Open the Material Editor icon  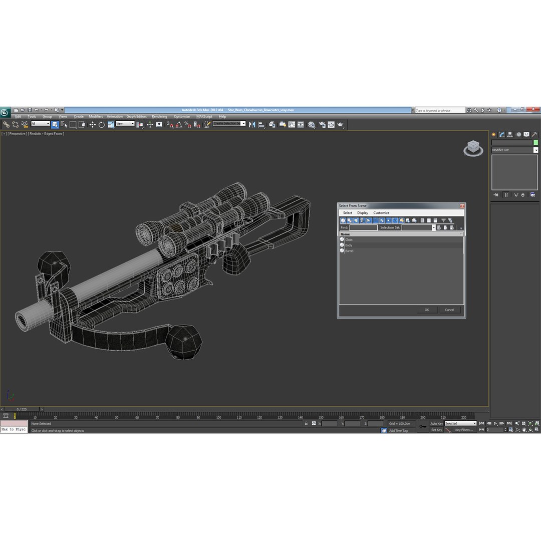click(312, 125)
